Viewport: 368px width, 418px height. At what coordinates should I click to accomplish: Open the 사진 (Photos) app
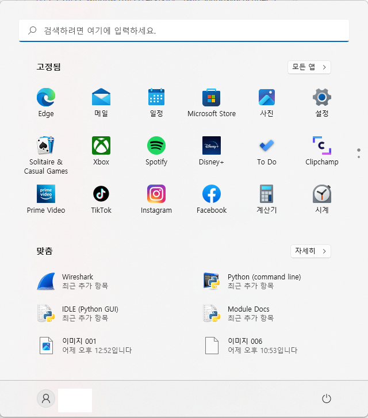267,103
